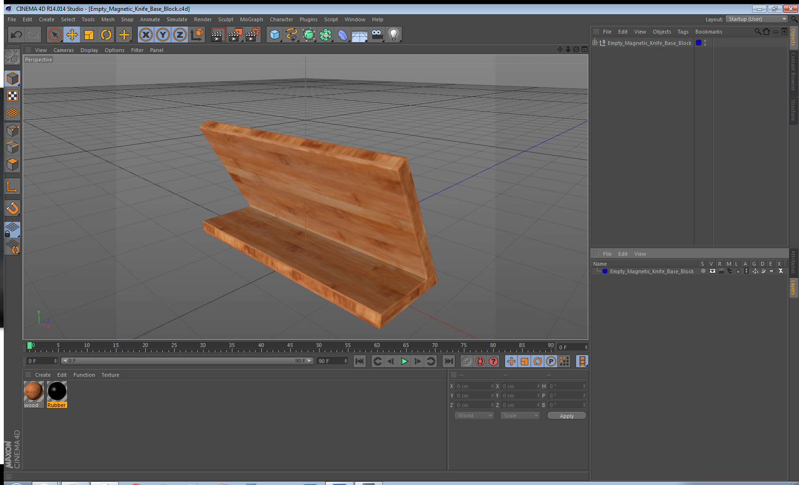The width and height of the screenshot is (799, 485).
Task: Select the Live Selection tool
Action: 55,35
